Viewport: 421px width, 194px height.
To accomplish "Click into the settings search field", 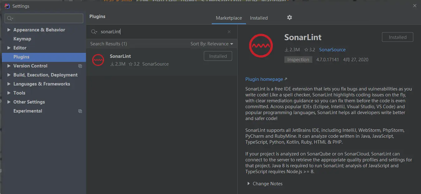I will point(44,18).
